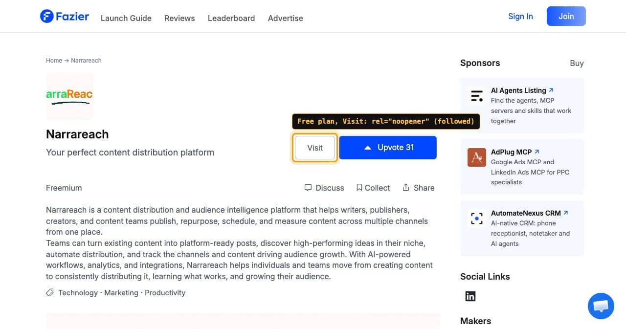Click the AutomateNexus CRM description text
The height and width of the screenshot is (329, 626).
pos(530,233)
